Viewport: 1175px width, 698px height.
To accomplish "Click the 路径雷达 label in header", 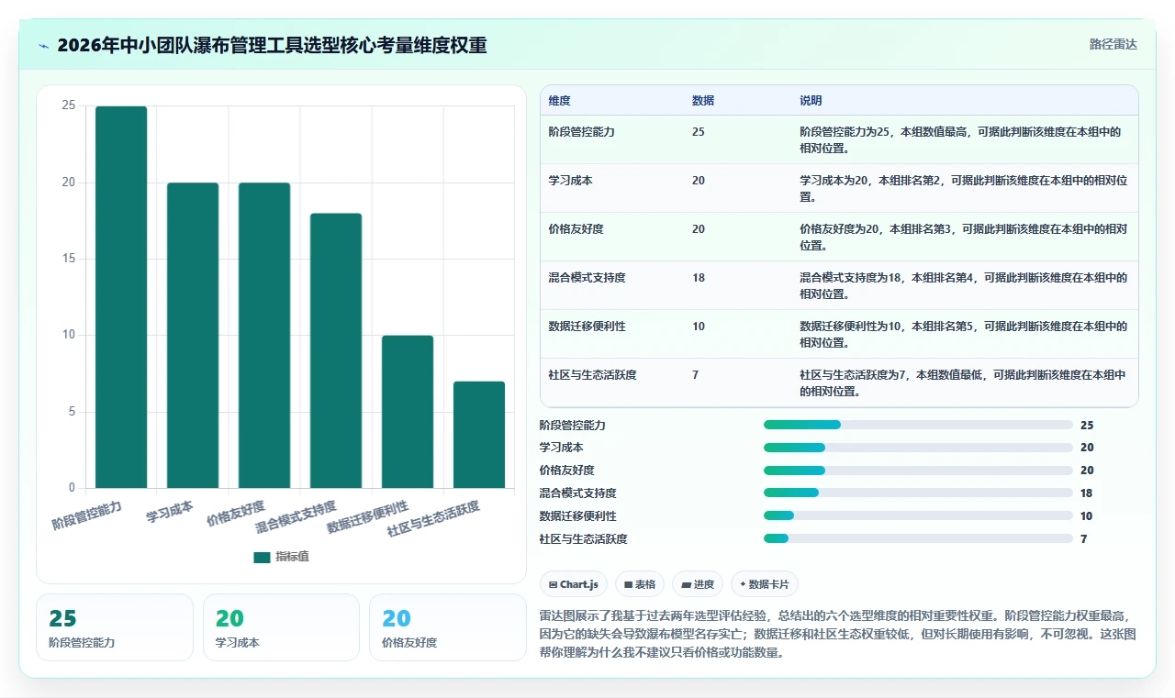I will pos(1113,44).
